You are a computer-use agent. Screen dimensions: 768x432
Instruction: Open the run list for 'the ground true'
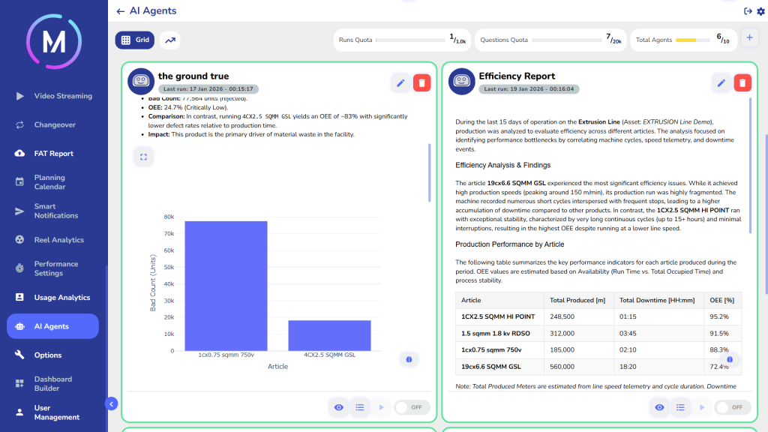[360, 407]
